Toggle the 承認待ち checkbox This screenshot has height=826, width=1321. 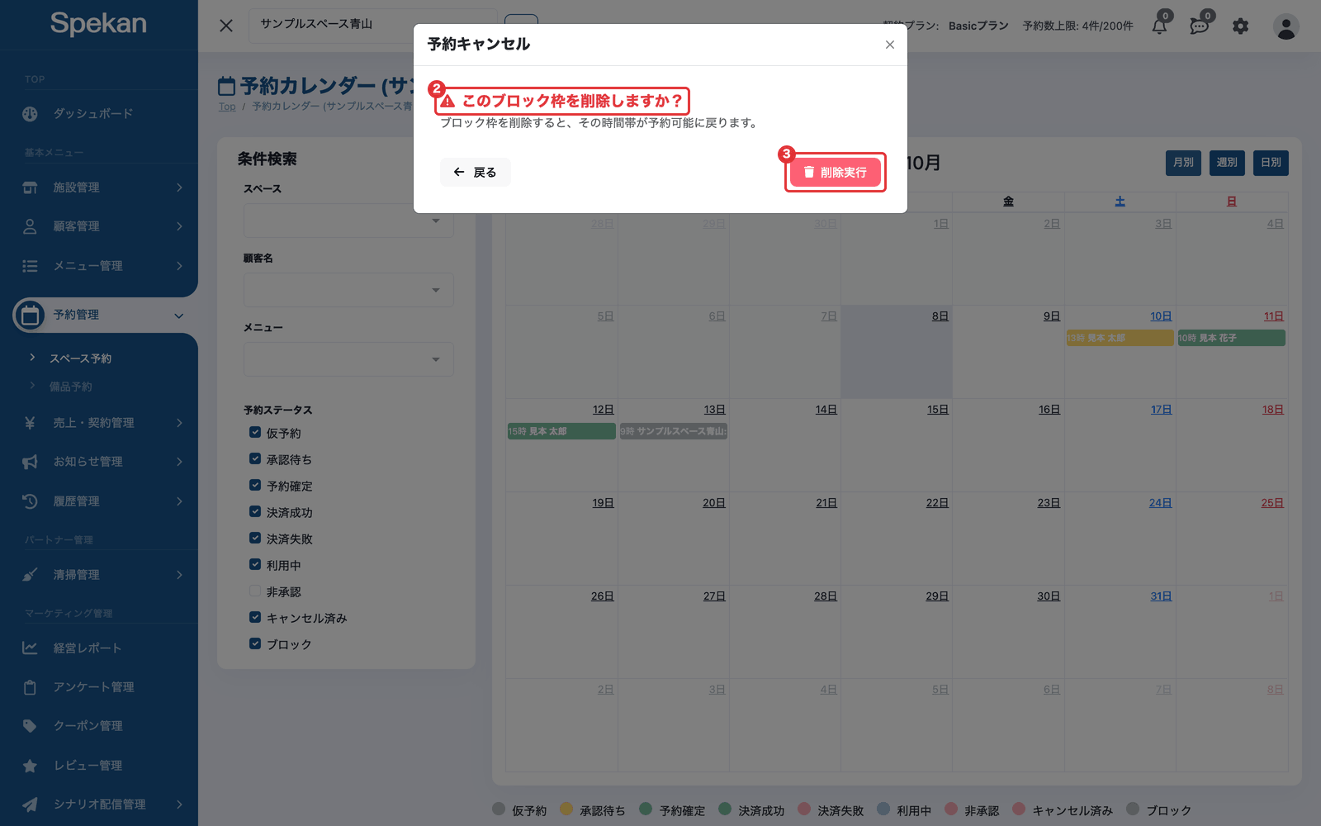tap(255, 458)
